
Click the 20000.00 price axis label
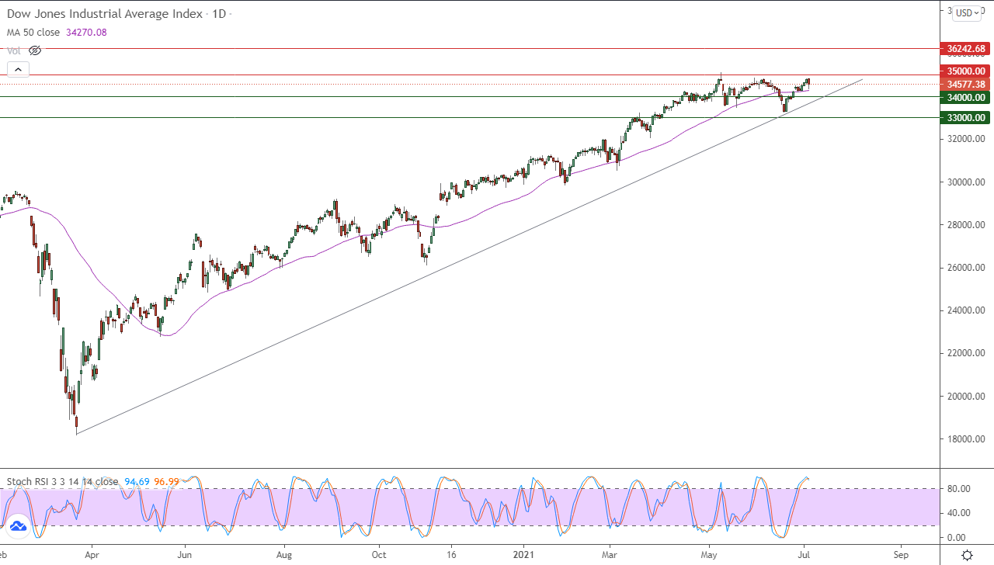tap(966, 397)
